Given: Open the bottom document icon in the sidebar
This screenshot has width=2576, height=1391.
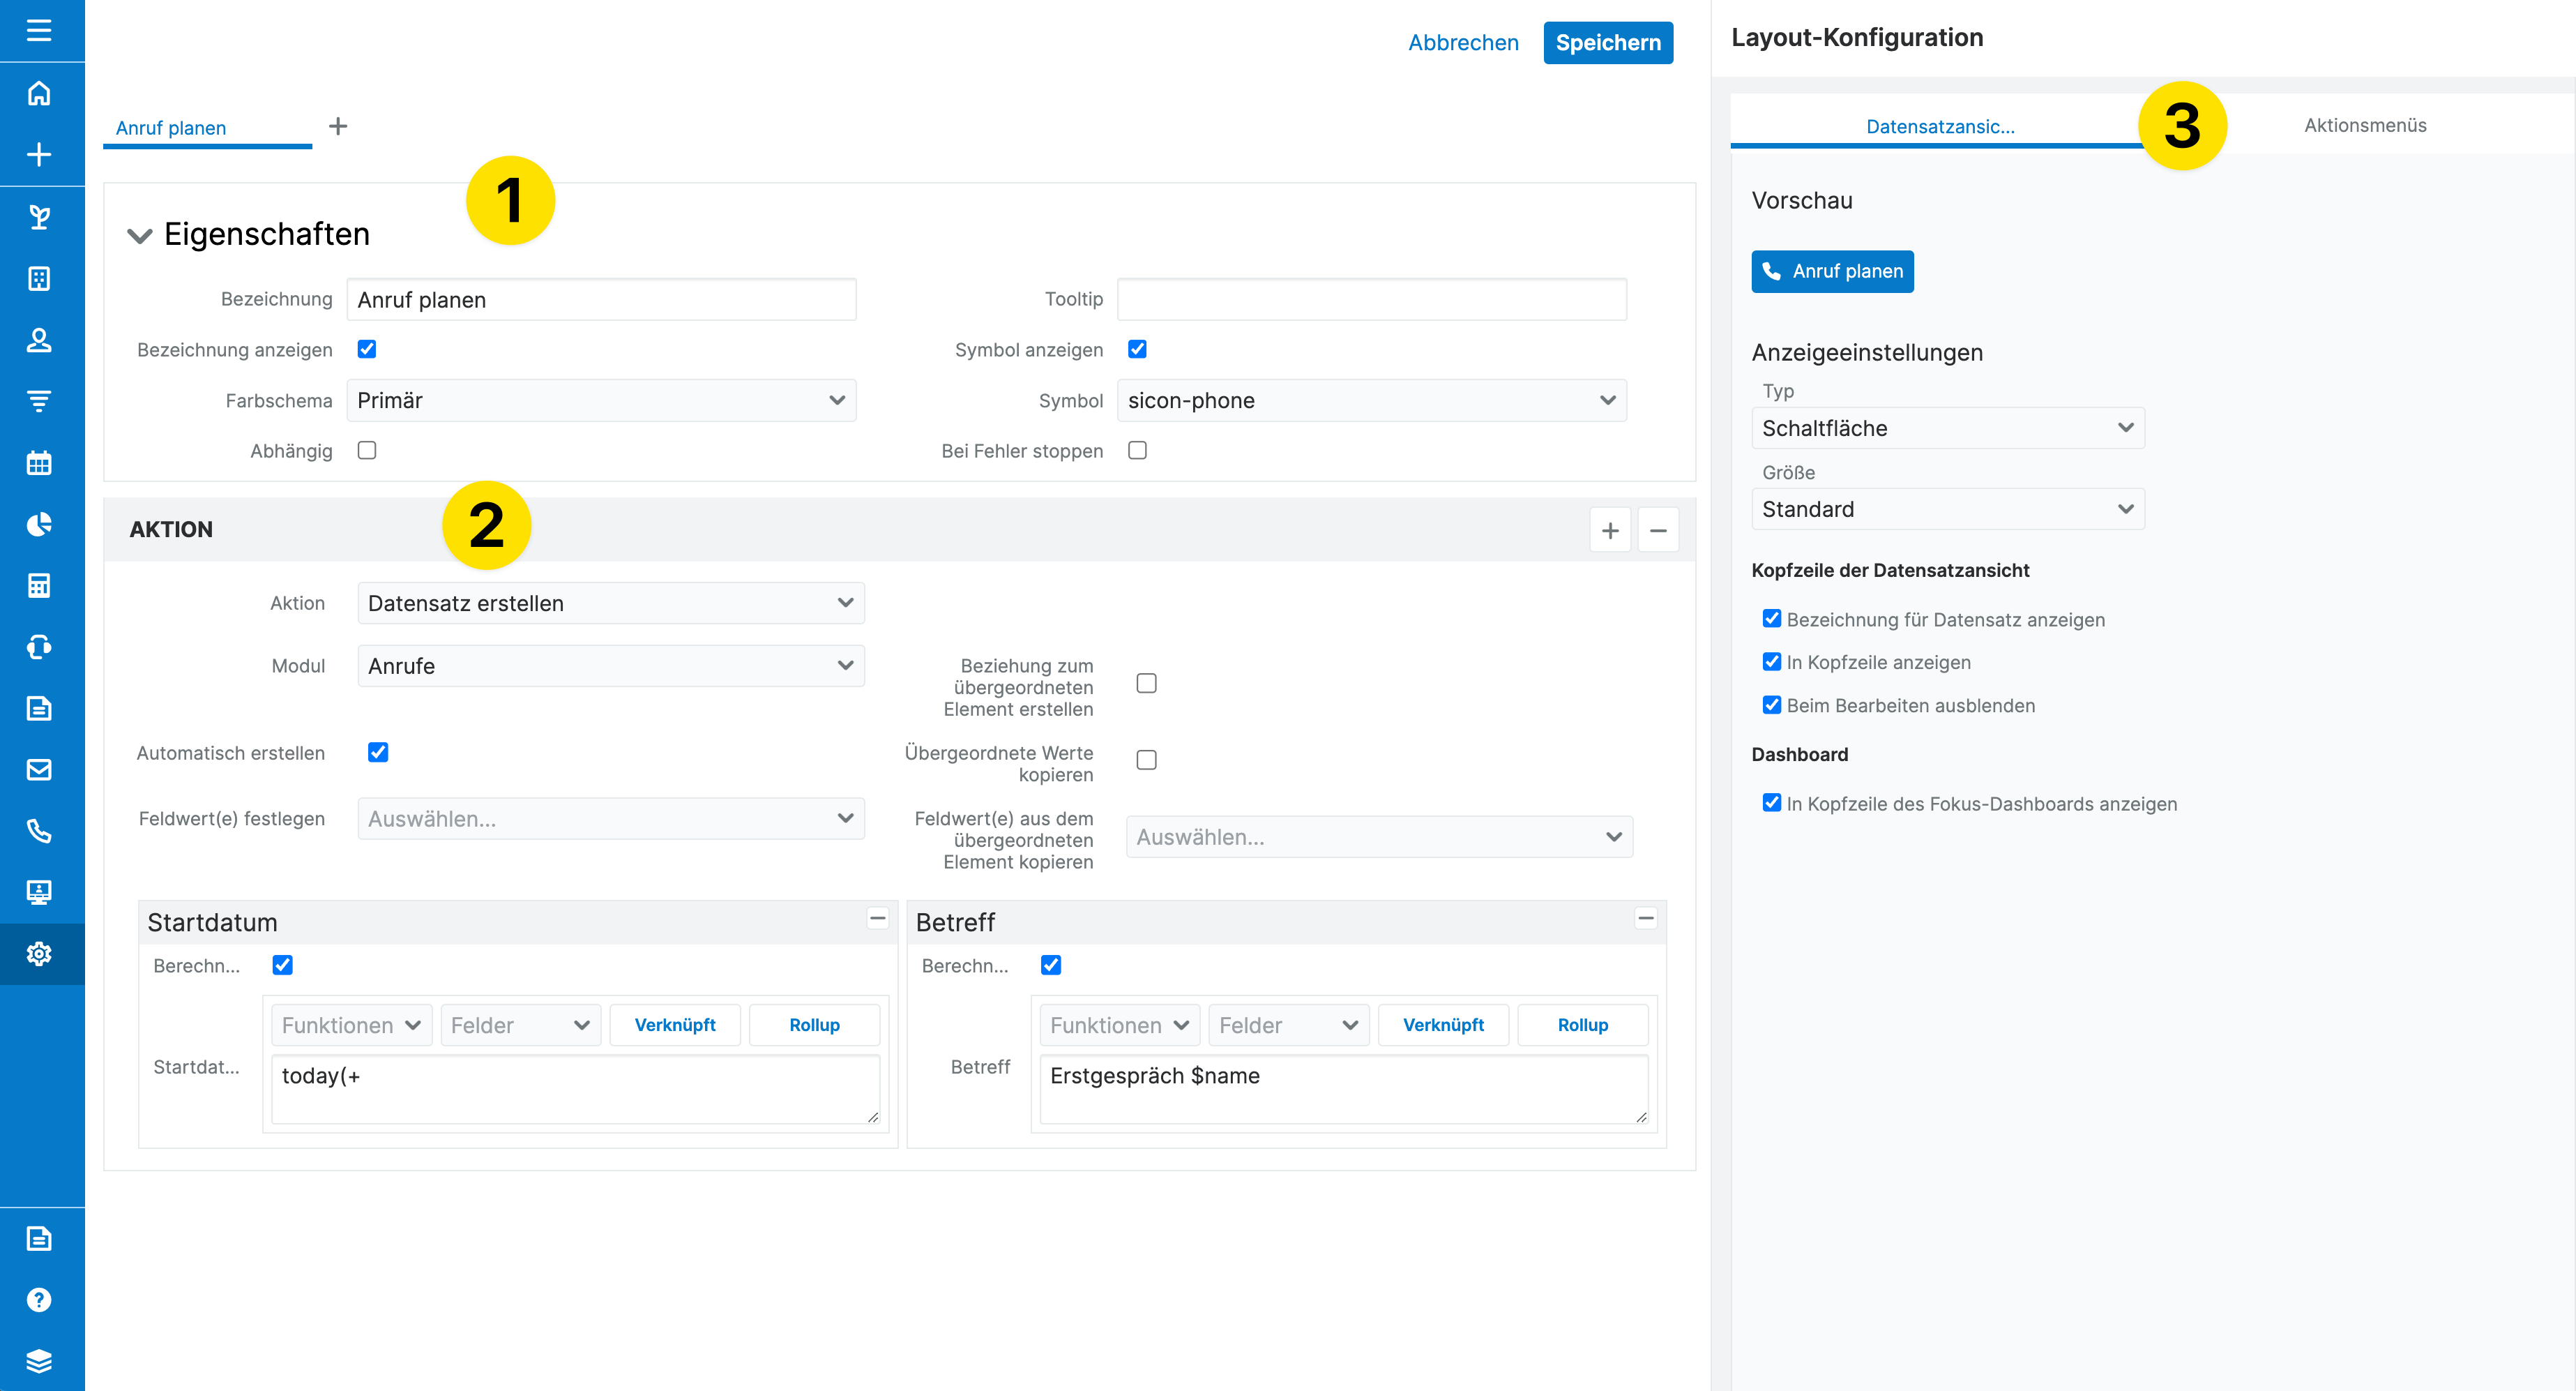Looking at the screenshot, I should 39,1239.
